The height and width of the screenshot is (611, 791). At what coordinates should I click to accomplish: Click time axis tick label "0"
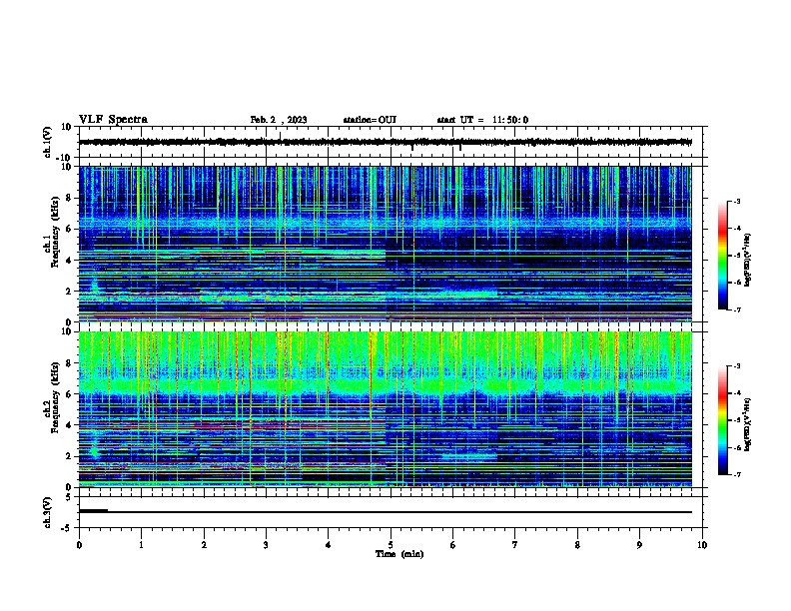[x=79, y=545]
